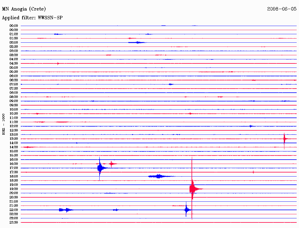
Task: Click the '12:30' time label
Action: [x=14, y=130]
